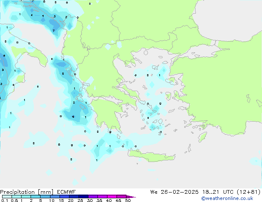Pick the 40–45 mm magenta legend swatch
Screen dimensions: 262x202
(112, 197)
